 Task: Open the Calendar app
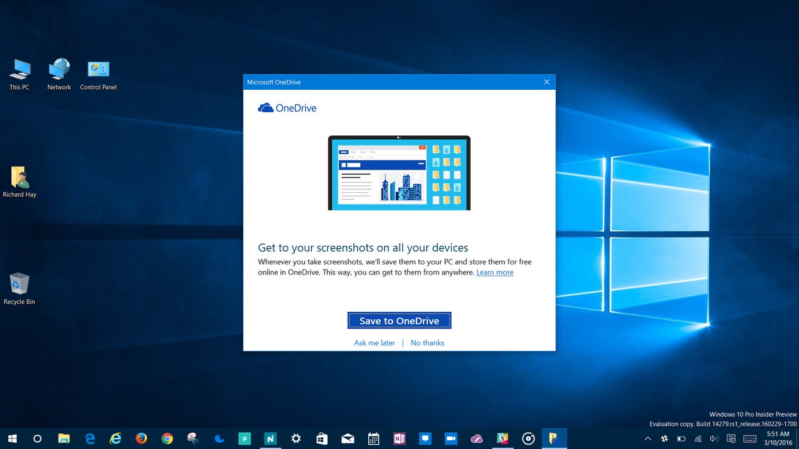click(x=373, y=438)
